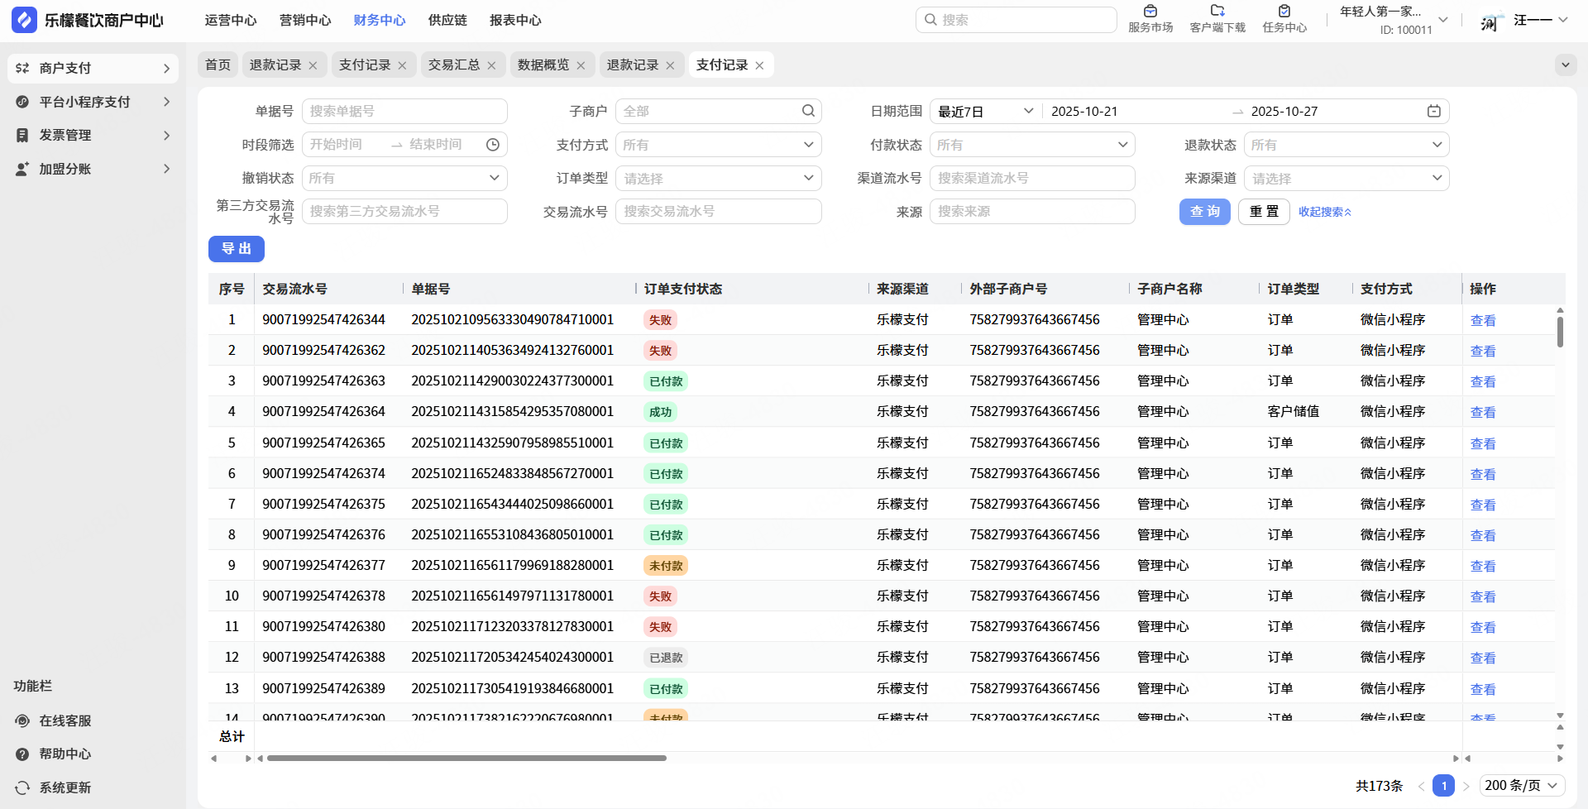Click System Update (系统更新) in sidebar
Image resolution: width=1588 pixels, height=809 pixels.
pyautogui.click(x=65, y=787)
